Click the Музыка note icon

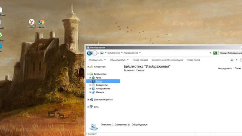point(93,92)
